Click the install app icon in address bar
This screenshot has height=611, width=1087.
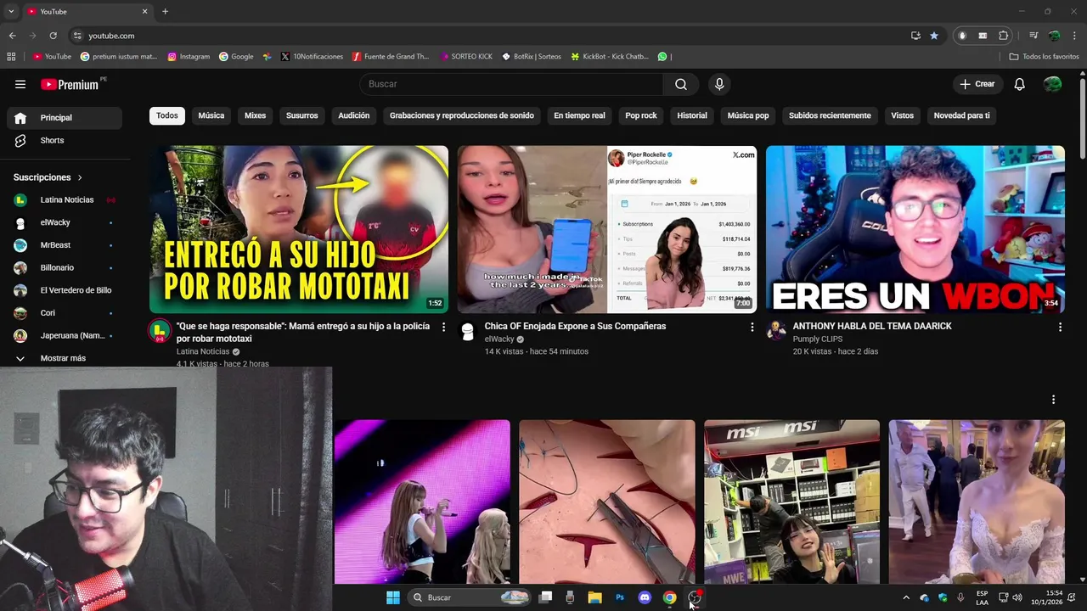pos(915,36)
